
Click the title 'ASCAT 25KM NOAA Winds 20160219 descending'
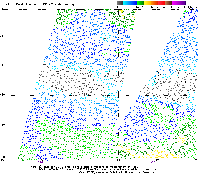coord(39,4)
